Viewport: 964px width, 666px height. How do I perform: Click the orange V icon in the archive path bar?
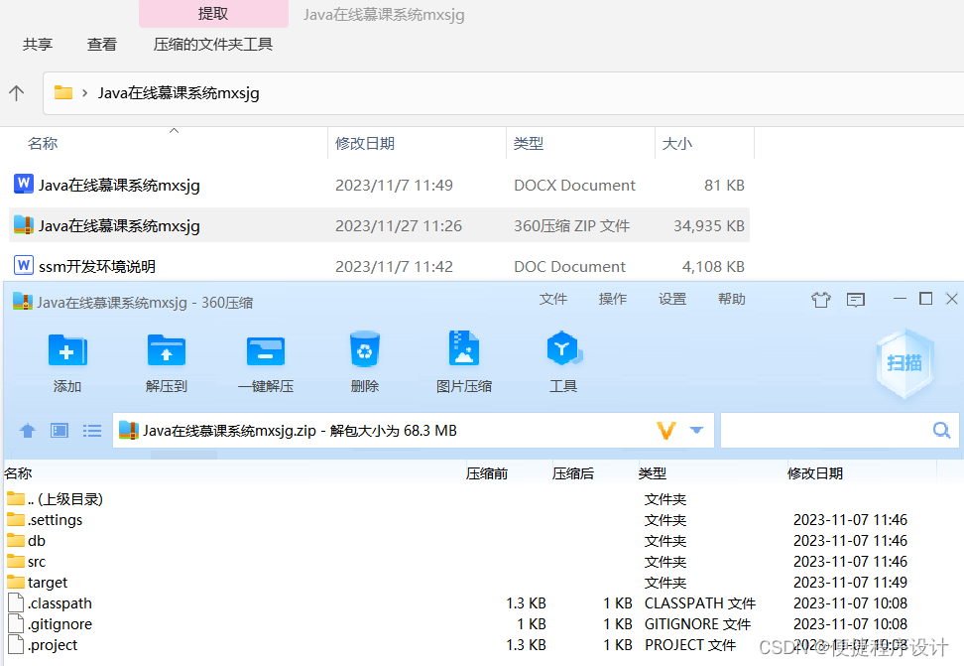[666, 430]
